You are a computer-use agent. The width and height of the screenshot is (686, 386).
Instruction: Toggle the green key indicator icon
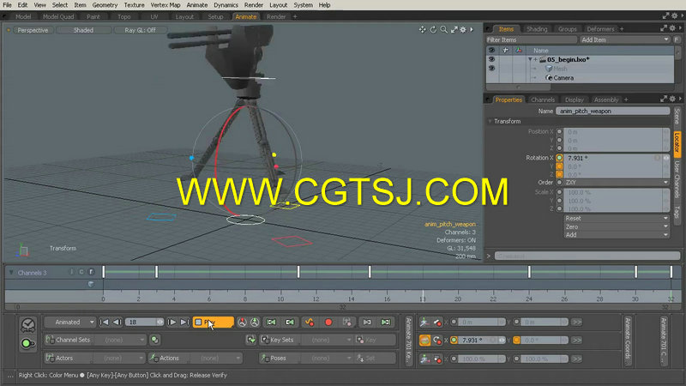(x=28, y=344)
